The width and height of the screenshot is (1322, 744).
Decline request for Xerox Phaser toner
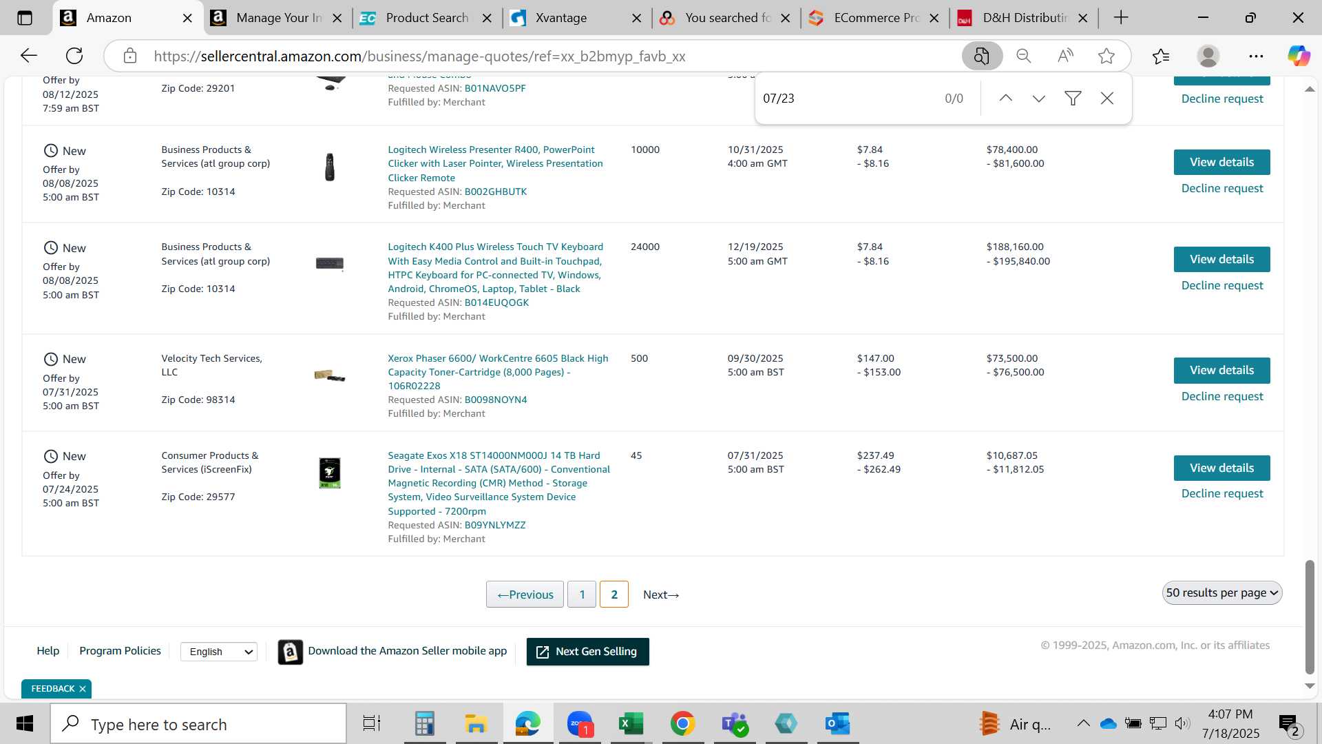[x=1222, y=397]
